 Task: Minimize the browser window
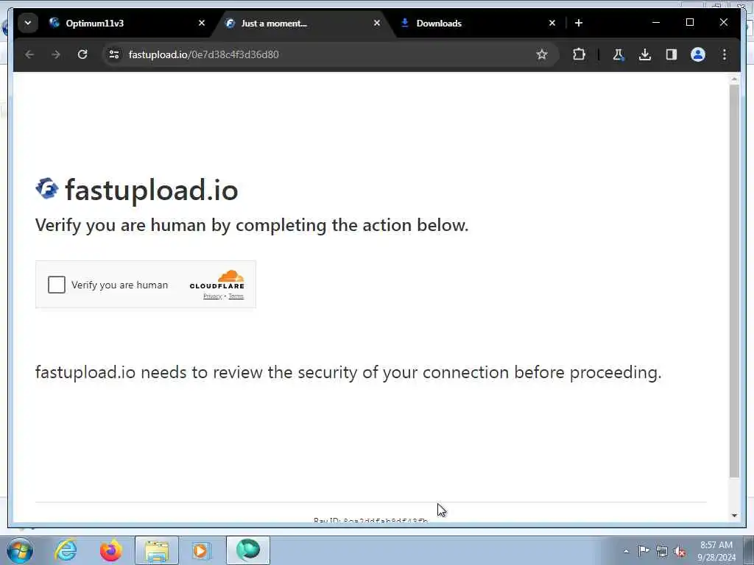pos(656,23)
